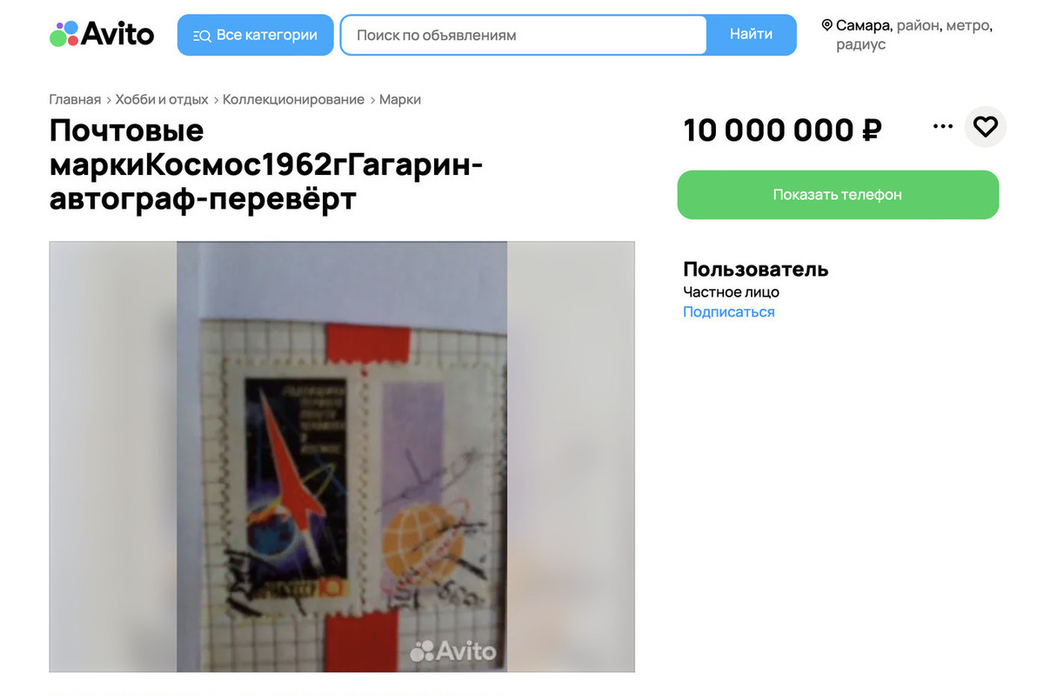Open the Все категории menu
This screenshot has height=696, width=1044.
pyautogui.click(x=256, y=35)
